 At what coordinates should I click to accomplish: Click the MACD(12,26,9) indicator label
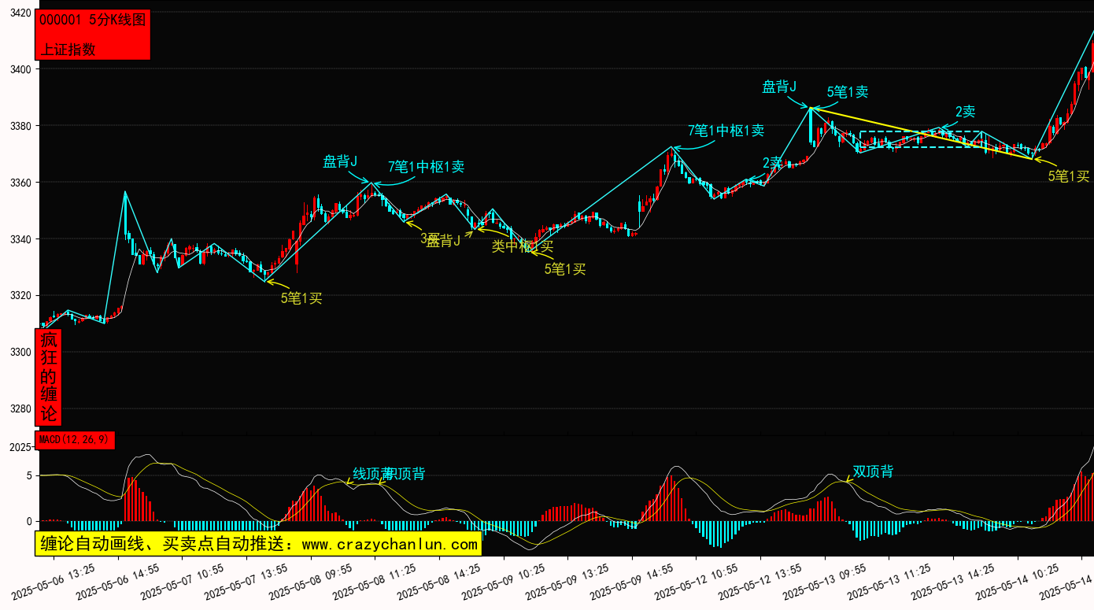(75, 440)
